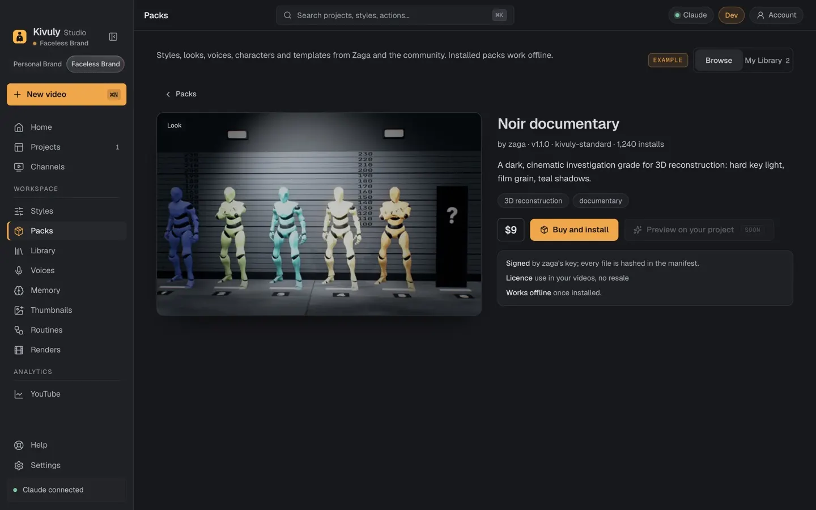The width and height of the screenshot is (816, 510).
Task: Click the Signed by zaga's key line
Action: coord(602,263)
